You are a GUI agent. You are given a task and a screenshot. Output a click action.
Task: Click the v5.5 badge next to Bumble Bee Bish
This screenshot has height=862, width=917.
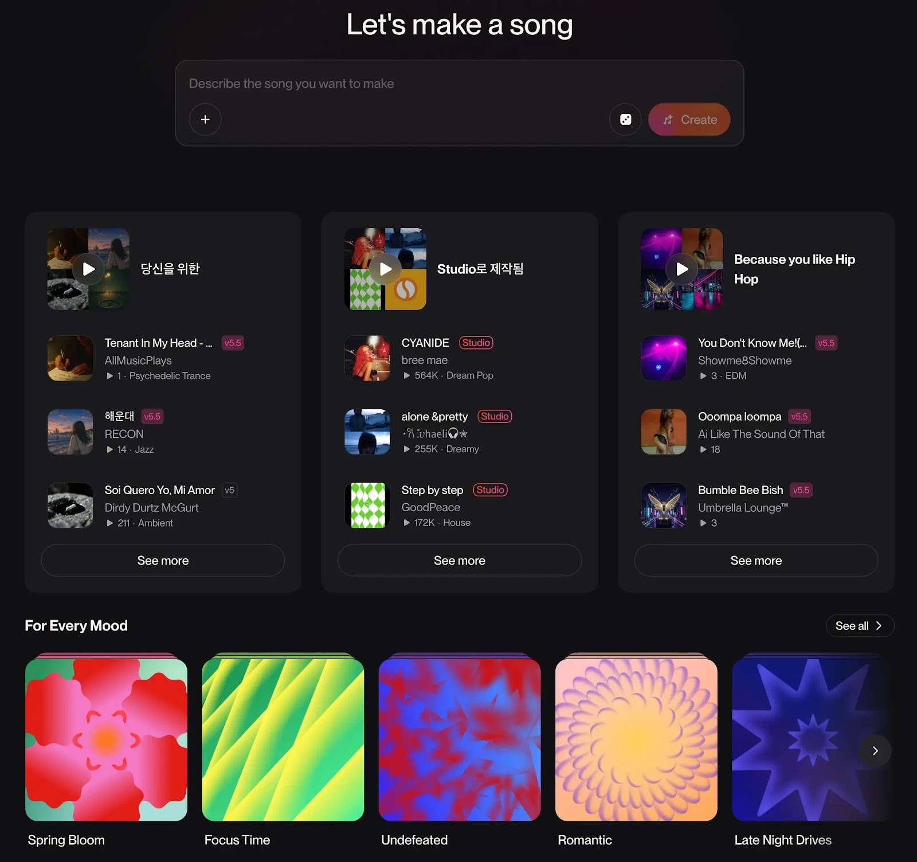(801, 491)
